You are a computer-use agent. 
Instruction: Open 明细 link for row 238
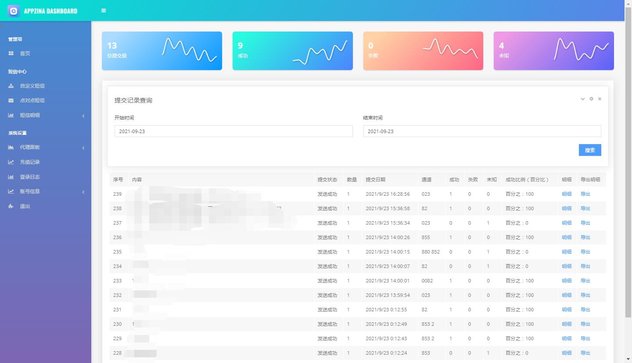pos(567,208)
